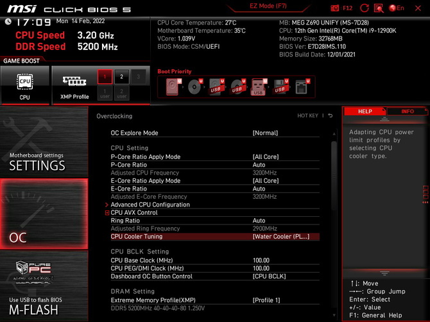The image size is (430, 322).
Task: Click the DRAM Setting section header
Action: 132,291
